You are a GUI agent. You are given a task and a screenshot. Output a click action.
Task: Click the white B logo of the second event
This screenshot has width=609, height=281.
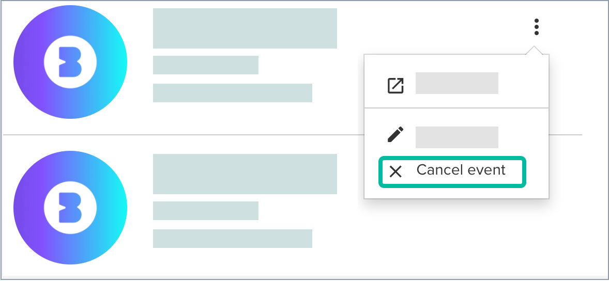point(70,209)
